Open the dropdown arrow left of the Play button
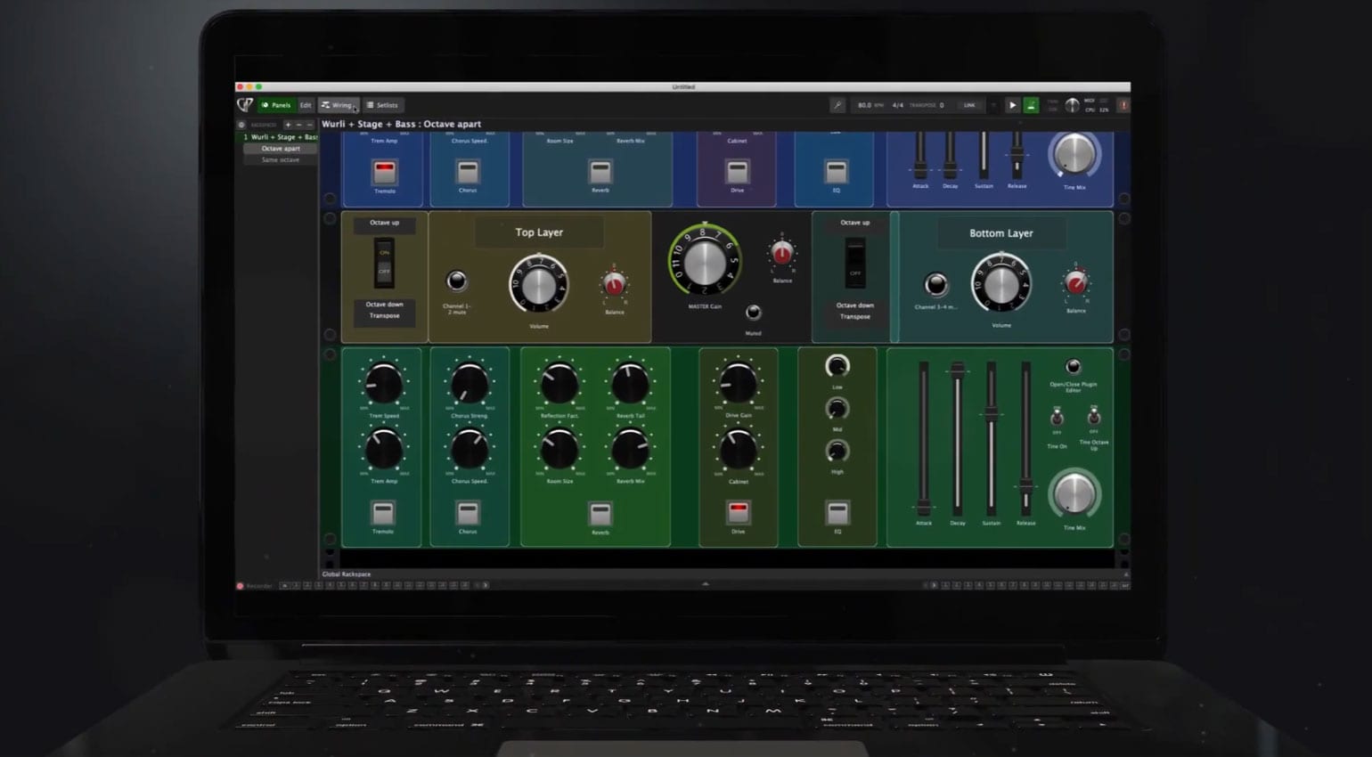The height and width of the screenshot is (757, 1372). coord(995,105)
